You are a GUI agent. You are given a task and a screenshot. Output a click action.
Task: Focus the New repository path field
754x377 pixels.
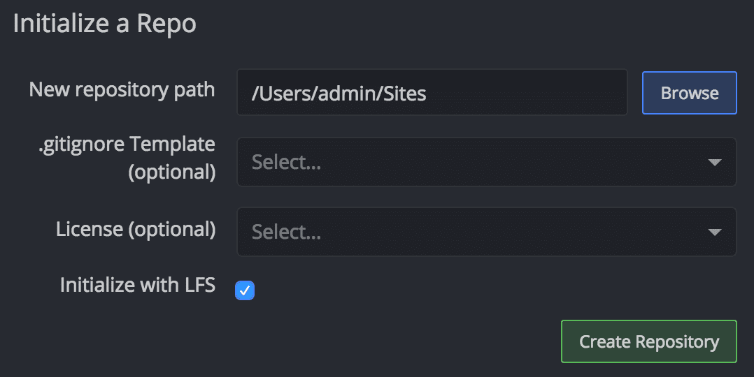[432, 92]
